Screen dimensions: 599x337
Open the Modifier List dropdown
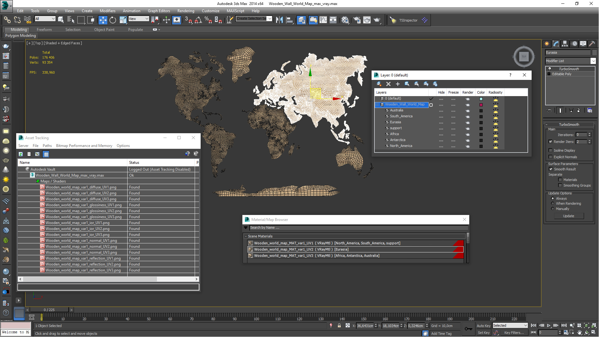(571, 61)
